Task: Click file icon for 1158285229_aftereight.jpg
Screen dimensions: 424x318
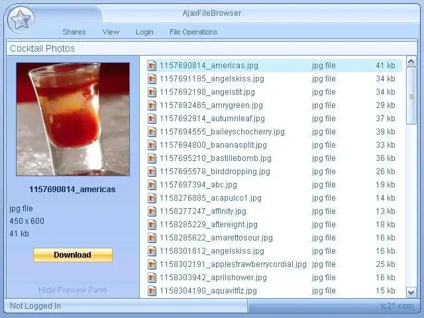Action: (152, 225)
